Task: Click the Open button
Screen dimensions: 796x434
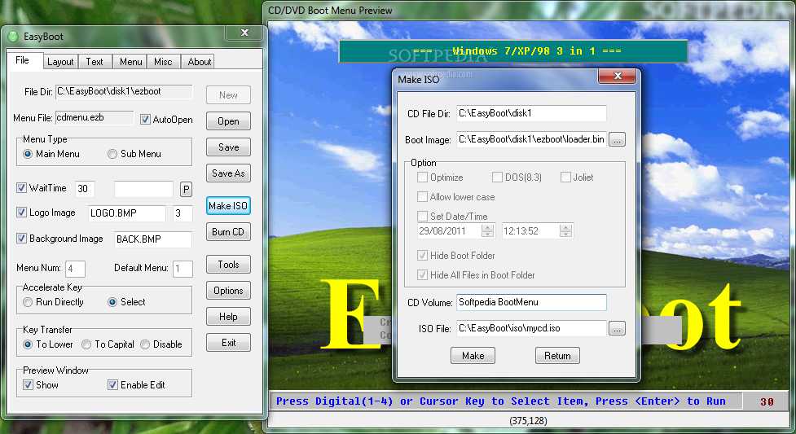Action: pyautogui.click(x=228, y=121)
